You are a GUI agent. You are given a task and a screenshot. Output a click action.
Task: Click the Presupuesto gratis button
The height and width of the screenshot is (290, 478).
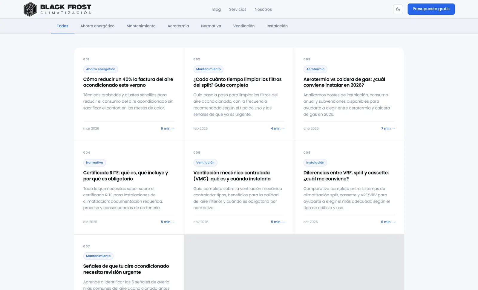tap(431, 9)
